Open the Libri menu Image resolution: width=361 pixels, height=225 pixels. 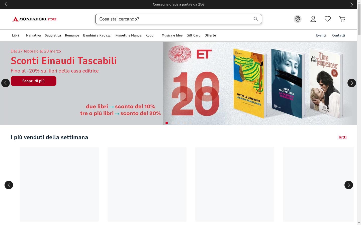point(16,35)
